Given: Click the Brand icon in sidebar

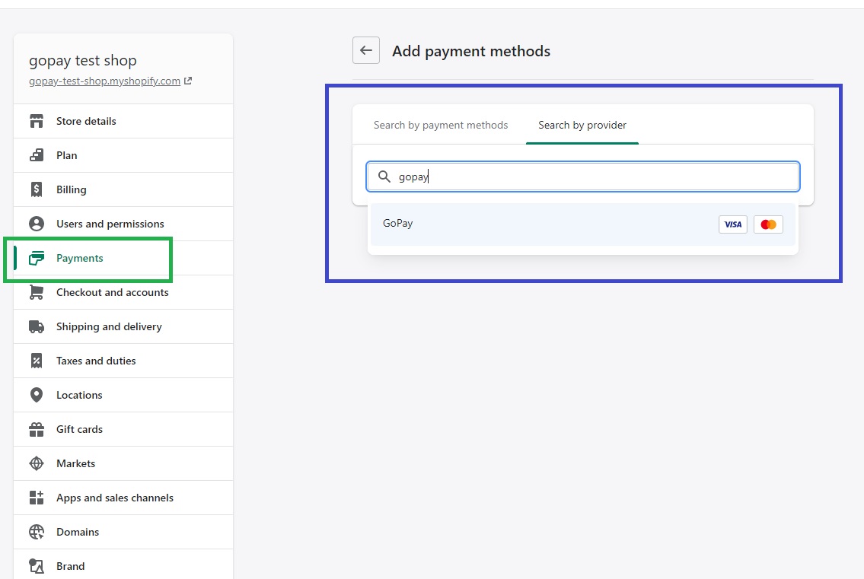Looking at the screenshot, I should [37, 566].
